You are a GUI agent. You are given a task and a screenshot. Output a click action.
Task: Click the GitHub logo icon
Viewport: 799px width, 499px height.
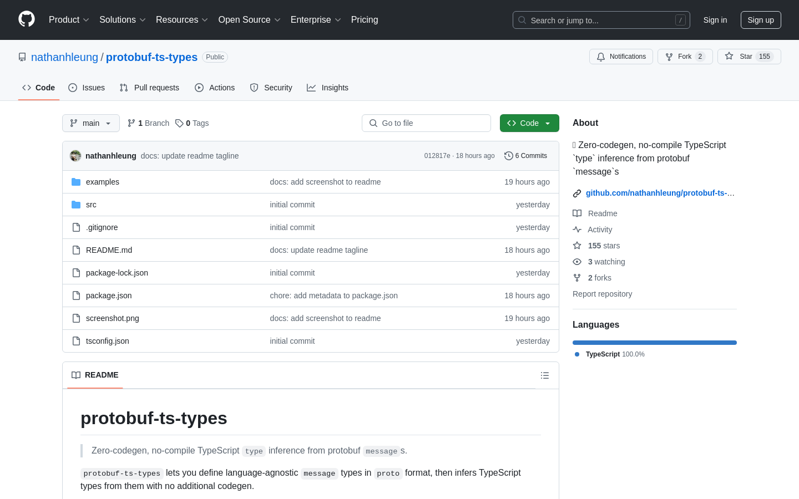[x=27, y=19]
